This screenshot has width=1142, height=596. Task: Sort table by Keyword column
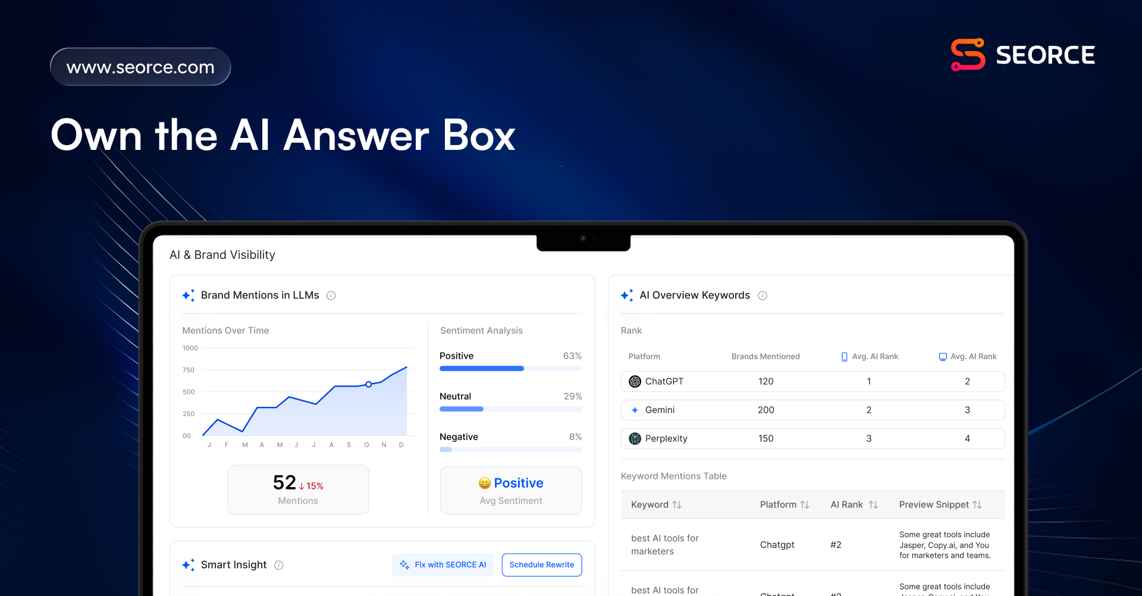677,504
